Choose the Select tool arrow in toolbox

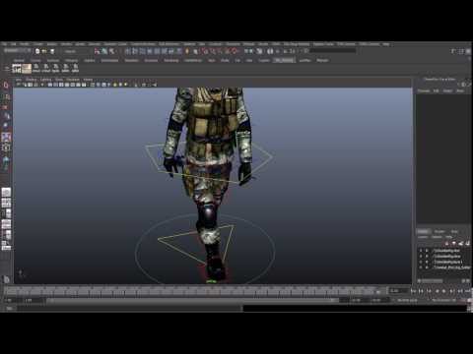pyautogui.click(x=6, y=86)
